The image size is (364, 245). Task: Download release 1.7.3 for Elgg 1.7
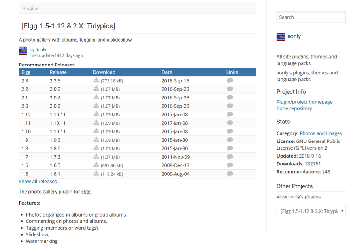pyautogui.click(x=96, y=156)
